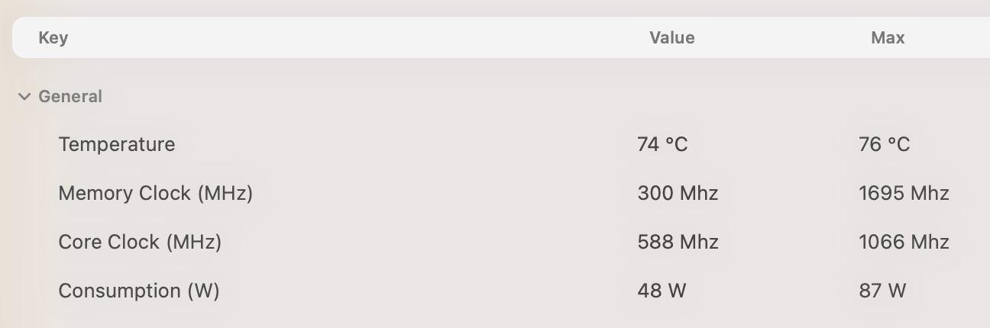Click the 87 W max consumption
Screen dimensions: 990x328
click(882, 291)
